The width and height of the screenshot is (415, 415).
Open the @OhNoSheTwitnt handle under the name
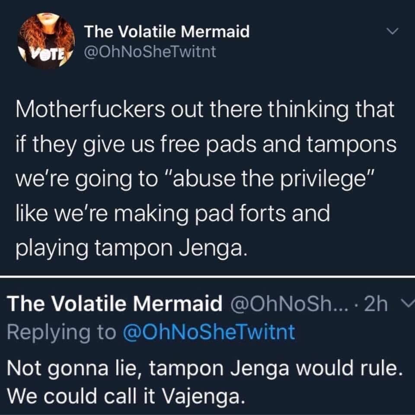click(x=150, y=52)
